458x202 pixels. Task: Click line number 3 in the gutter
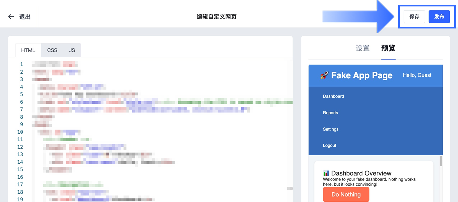tap(22, 79)
